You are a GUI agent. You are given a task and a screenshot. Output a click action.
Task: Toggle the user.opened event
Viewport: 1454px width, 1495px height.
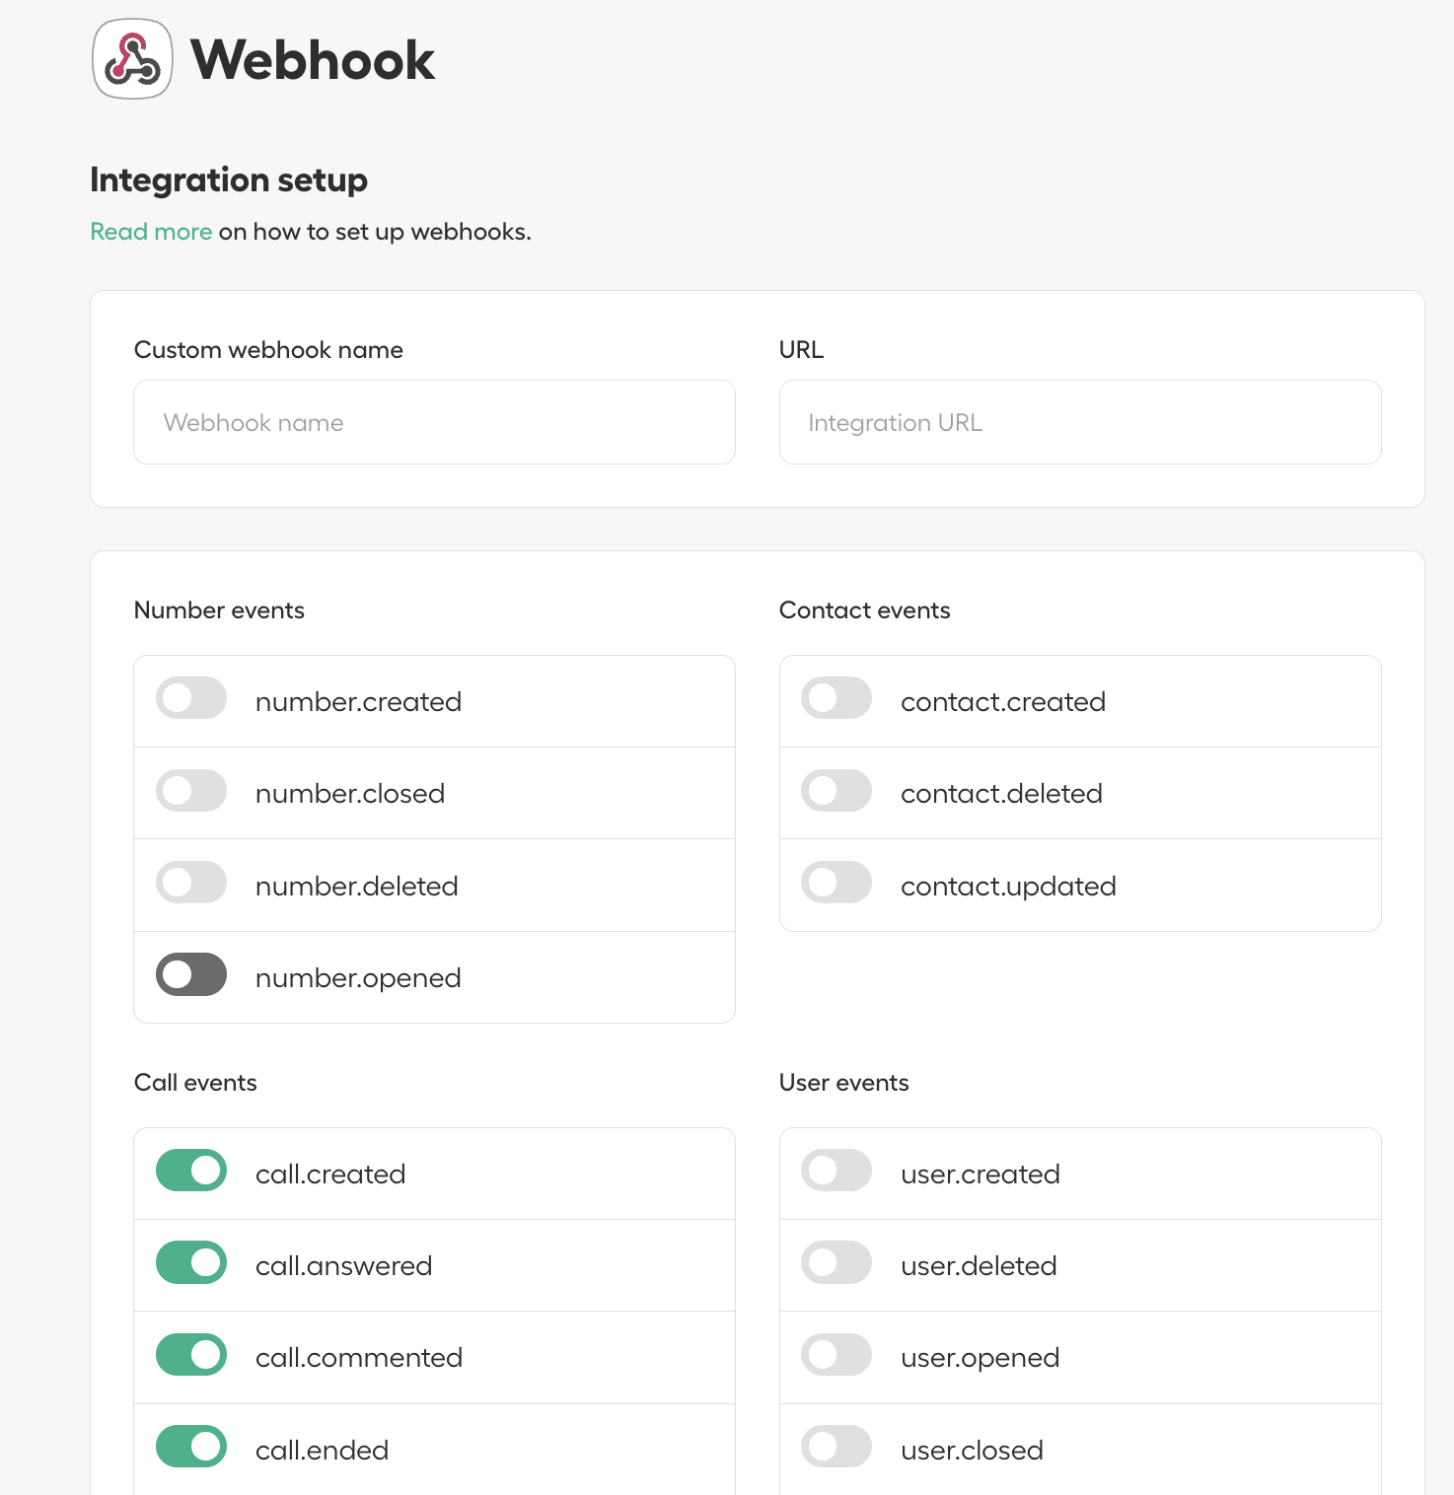[x=836, y=1355]
